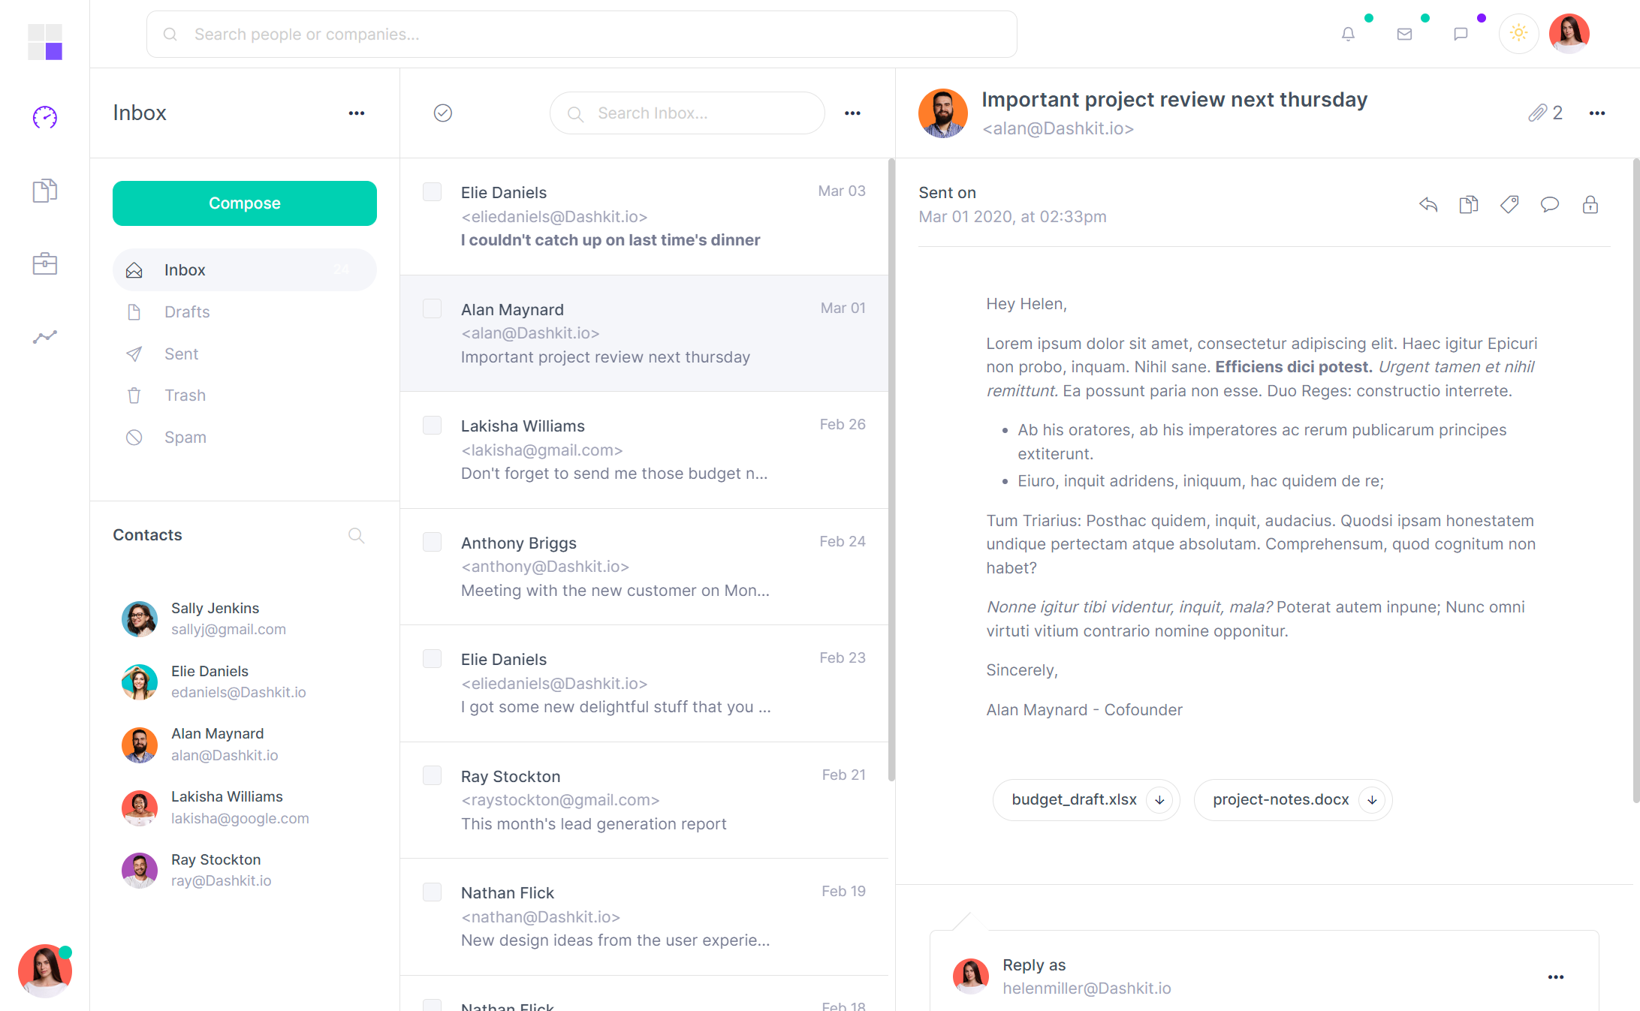Select the checkbox on Lakisha Williams' message

click(432, 425)
